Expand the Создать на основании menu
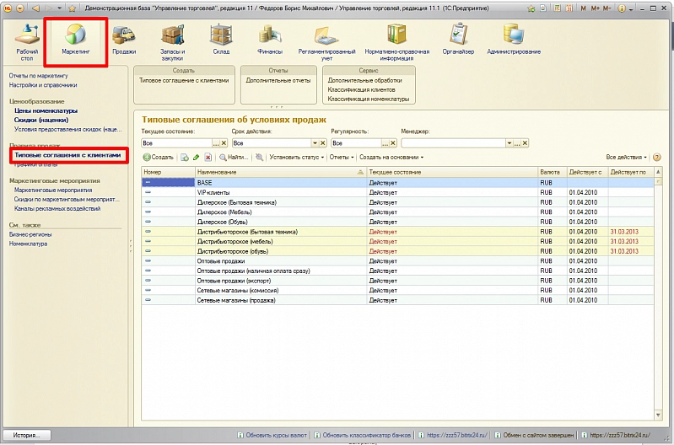674x445 pixels. (391, 157)
